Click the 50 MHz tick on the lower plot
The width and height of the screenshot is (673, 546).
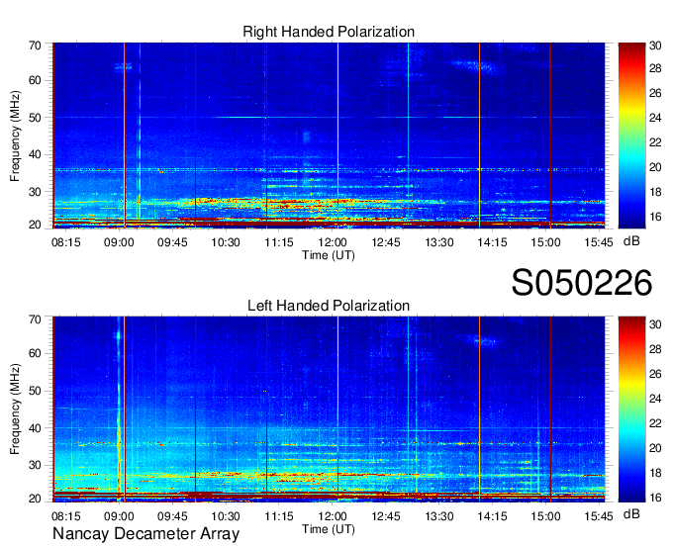tap(35, 391)
